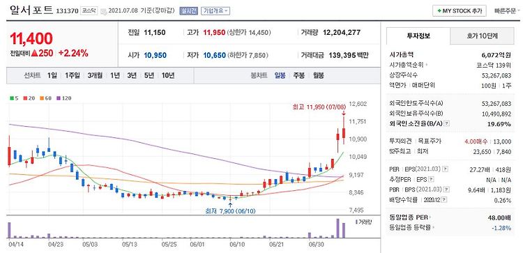This screenshot has width=523, height=253.
Task: Click the purple 120-day moving average swatch
Action: [59, 98]
